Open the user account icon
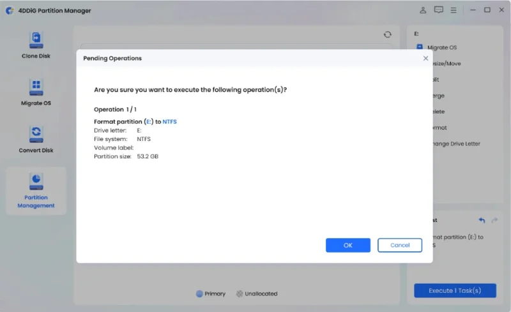The image size is (511, 312). click(x=423, y=10)
